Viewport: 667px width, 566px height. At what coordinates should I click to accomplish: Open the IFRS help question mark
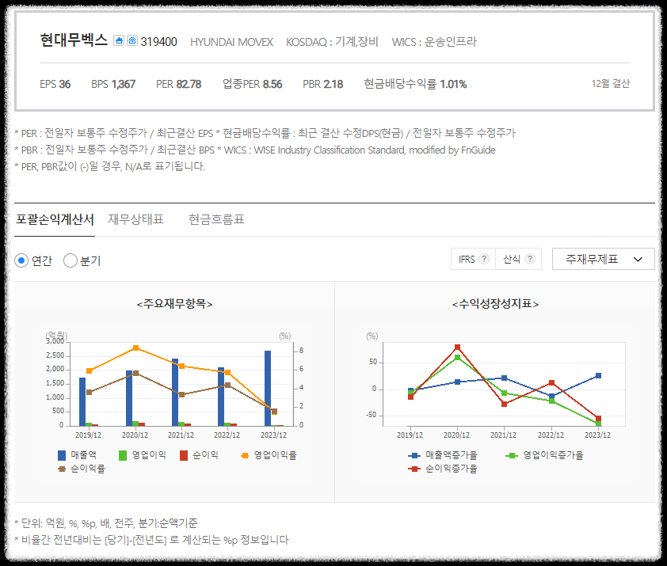coord(484,259)
